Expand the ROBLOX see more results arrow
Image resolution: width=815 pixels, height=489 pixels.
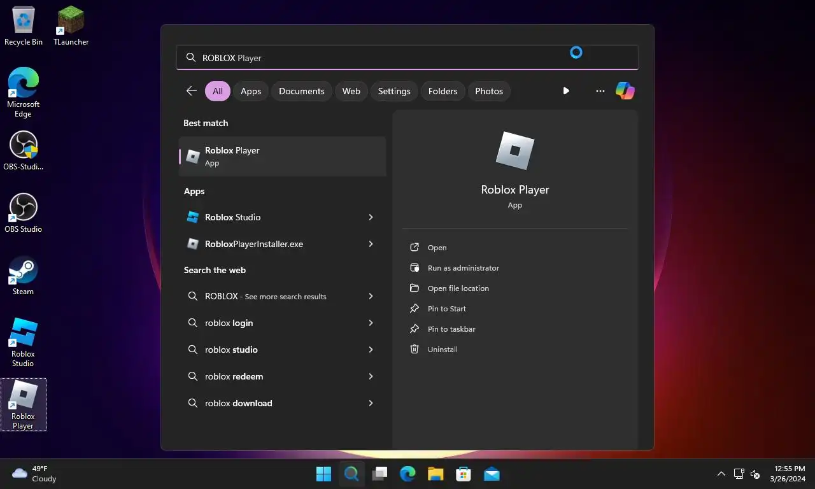click(x=371, y=296)
